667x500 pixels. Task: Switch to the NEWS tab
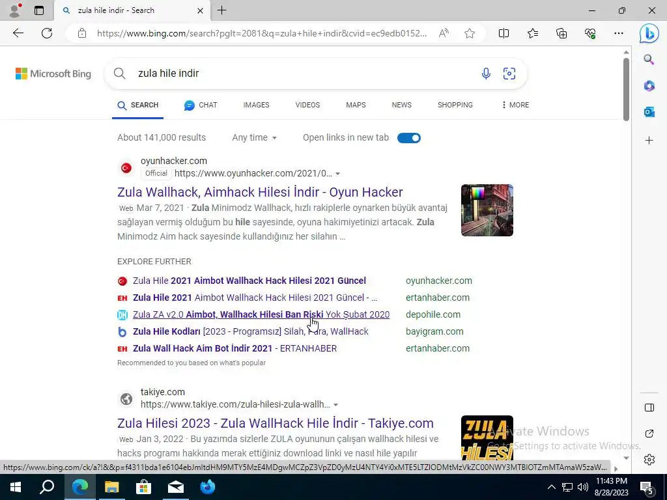coord(401,105)
